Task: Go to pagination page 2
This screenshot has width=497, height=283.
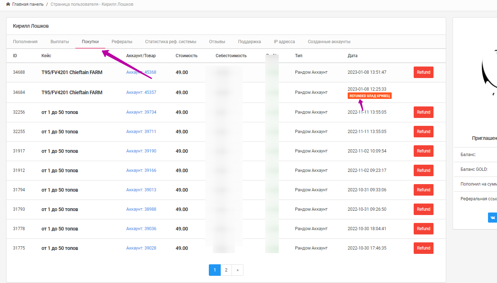Action: click(x=226, y=270)
